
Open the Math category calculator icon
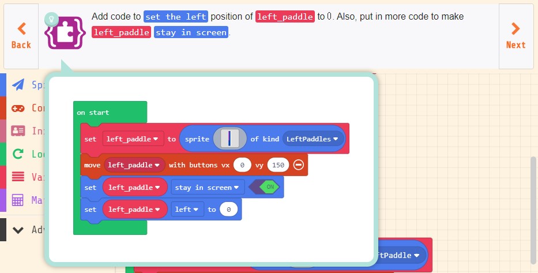pyautogui.click(x=18, y=200)
